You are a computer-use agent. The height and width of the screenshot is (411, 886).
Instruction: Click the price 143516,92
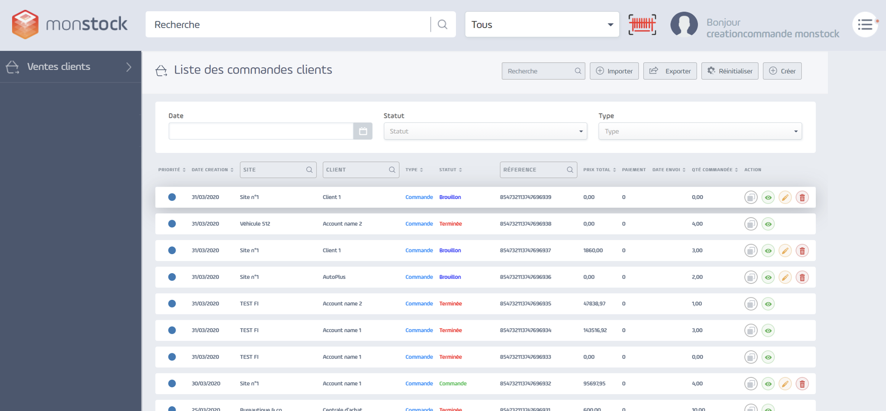(x=595, y=330)
